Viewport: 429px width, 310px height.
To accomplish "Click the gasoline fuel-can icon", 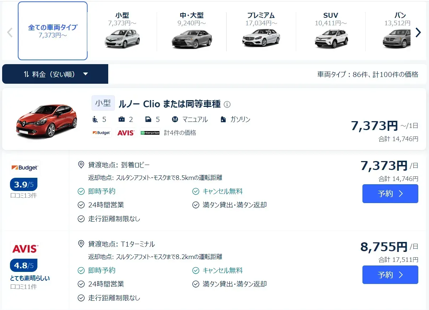I will pyautogui.click(x=224, y=119).
